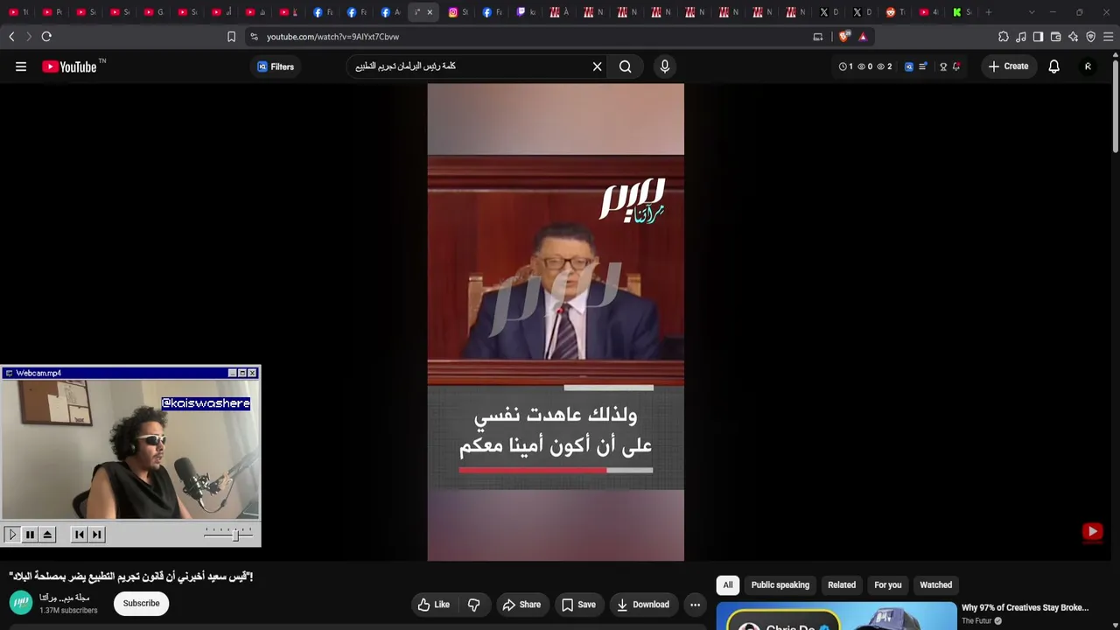
Task: Bookmark this page with bookmark icon
Action: click(231, 37)
